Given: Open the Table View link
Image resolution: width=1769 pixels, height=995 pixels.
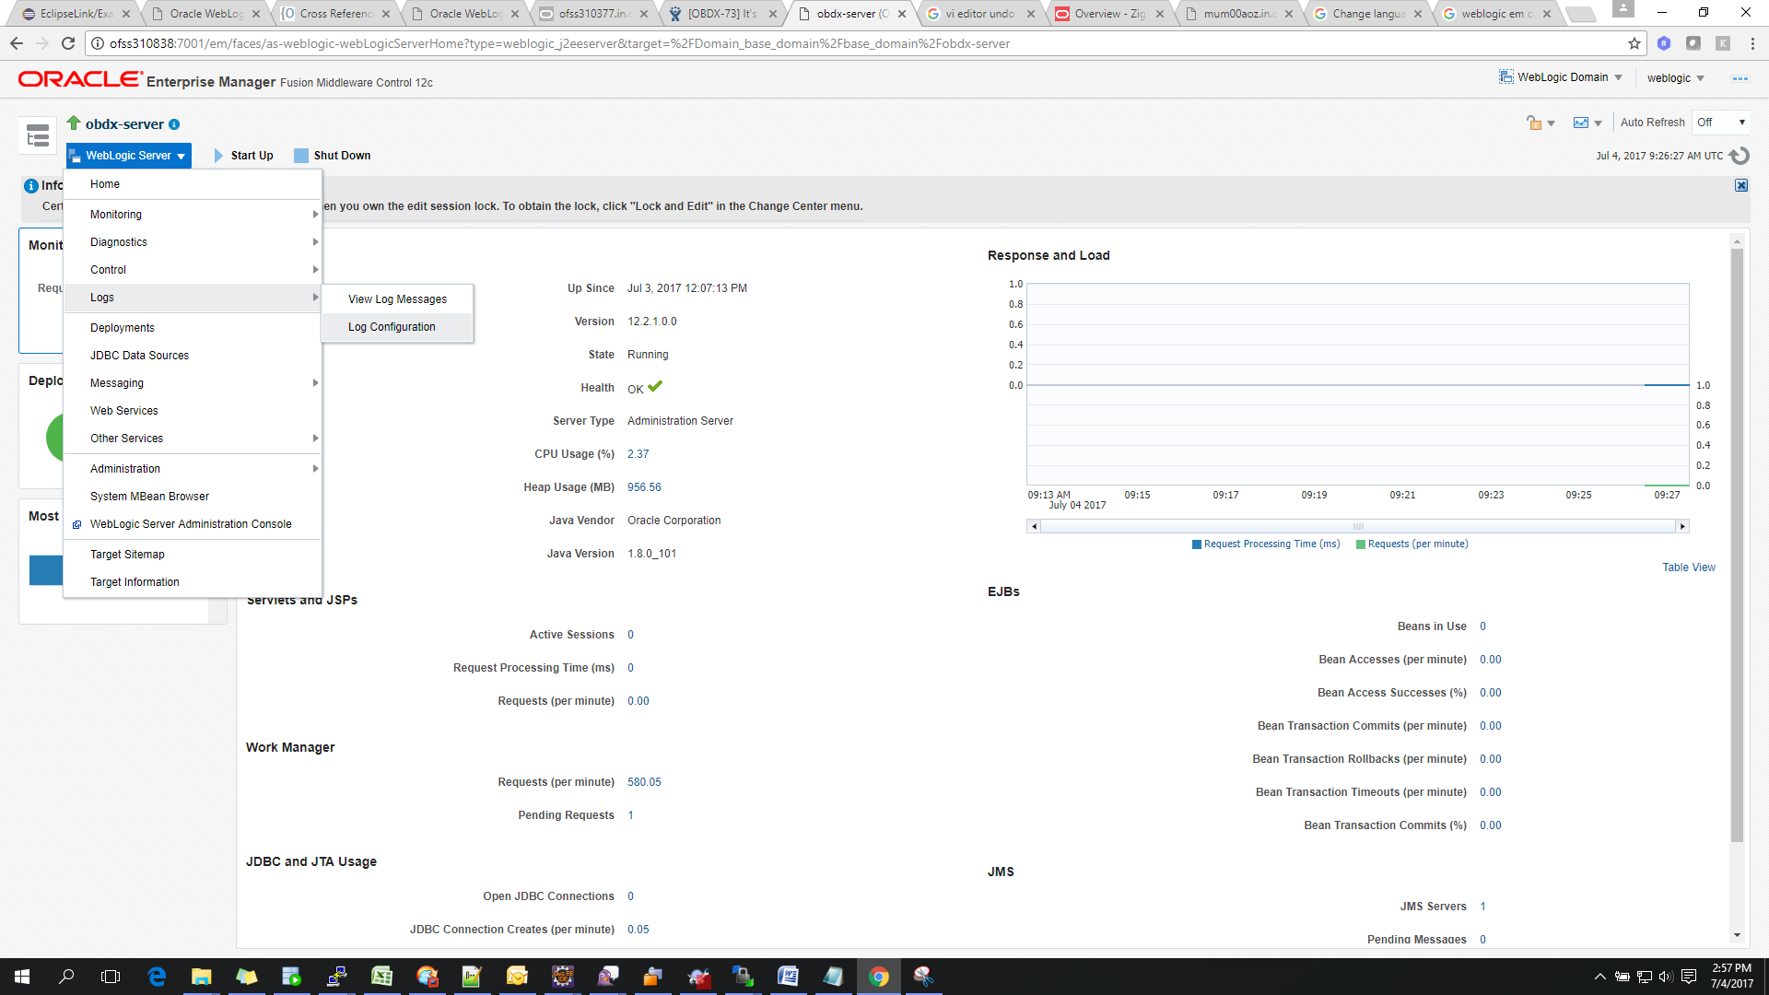Looking at the screenshot, I should pos(1689,568).
